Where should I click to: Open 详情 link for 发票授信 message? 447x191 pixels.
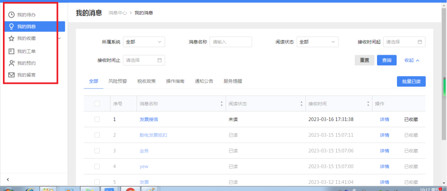[x=385, y=119]
